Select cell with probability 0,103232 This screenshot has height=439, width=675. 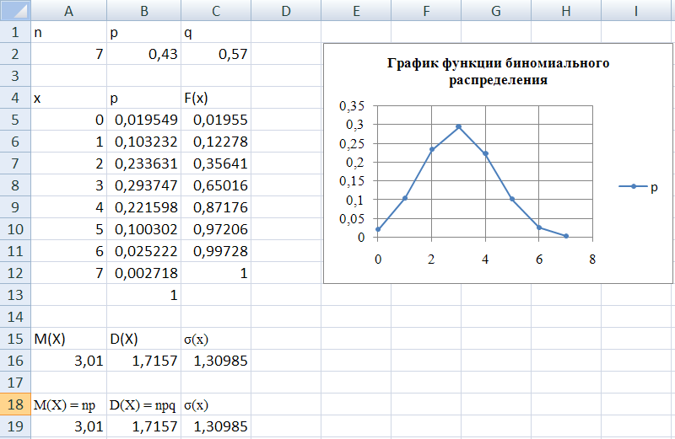(x=143, y=142)
